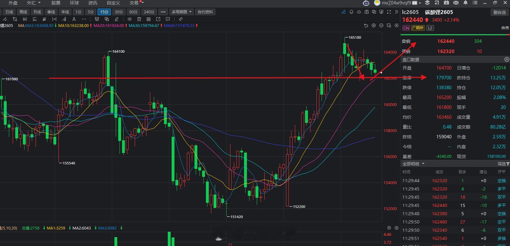Viewport: 510px width, 246px height.
Task: Select the ruler measurement tool
Action: pos(181,19)
